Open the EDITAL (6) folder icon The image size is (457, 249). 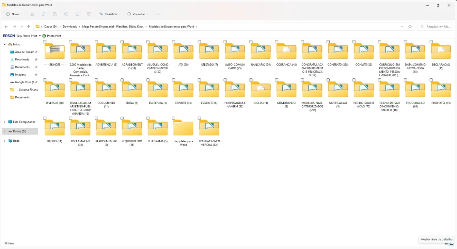tap(132, 89)
